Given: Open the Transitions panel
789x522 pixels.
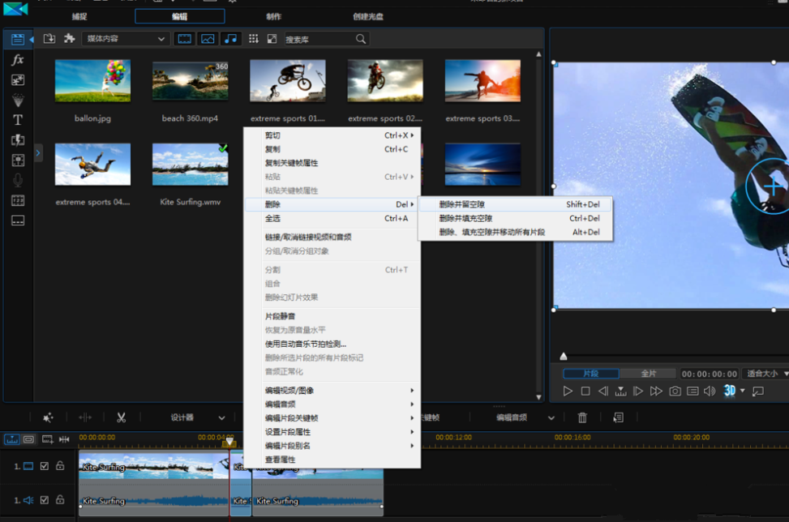Looking at the screenshot, I should pyautogui.click(x=17, y=80).
